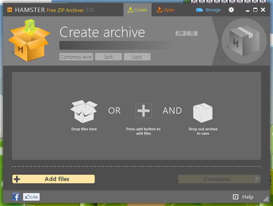Open the Help link

[248, 197]
